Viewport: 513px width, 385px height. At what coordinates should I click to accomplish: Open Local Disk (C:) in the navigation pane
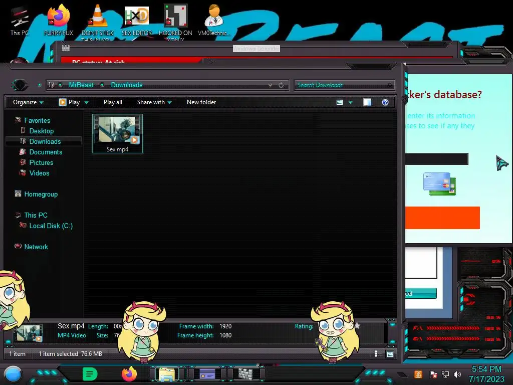click(51, 226)
